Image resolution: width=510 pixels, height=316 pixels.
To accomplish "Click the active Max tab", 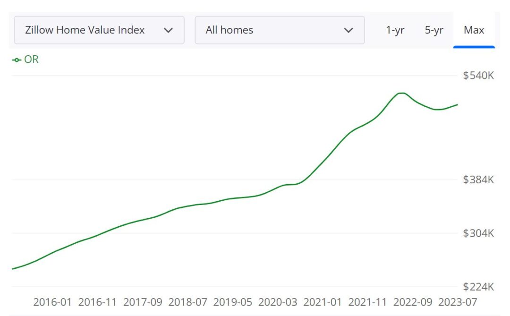I will (x=474, y=30).
